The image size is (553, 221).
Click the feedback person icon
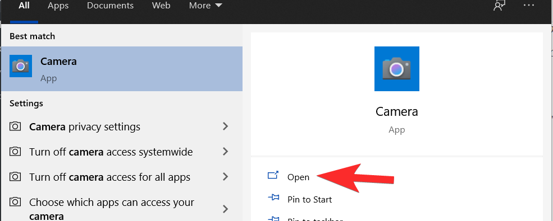500,5
